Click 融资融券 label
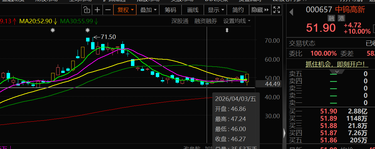This screenshot has height=149, width=375. click(x=206, y=21)
